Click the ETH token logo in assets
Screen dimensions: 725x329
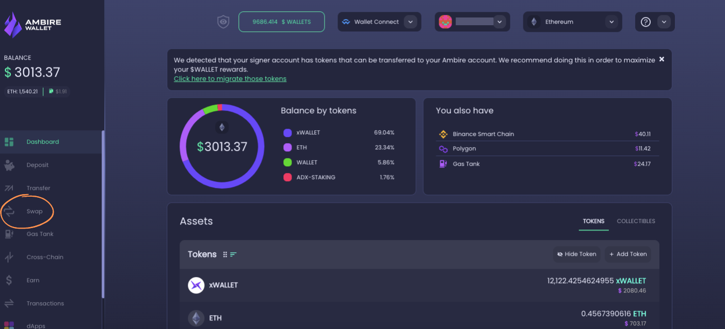coord(196,318)
